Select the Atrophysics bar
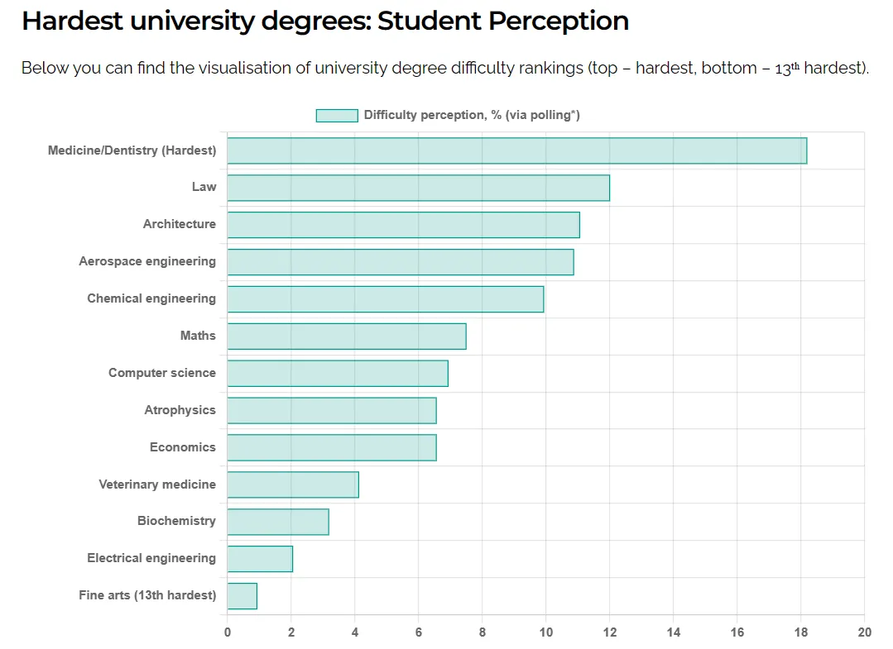Image resolution: width=893 pixels, height=649 pixels. [331, 411]
